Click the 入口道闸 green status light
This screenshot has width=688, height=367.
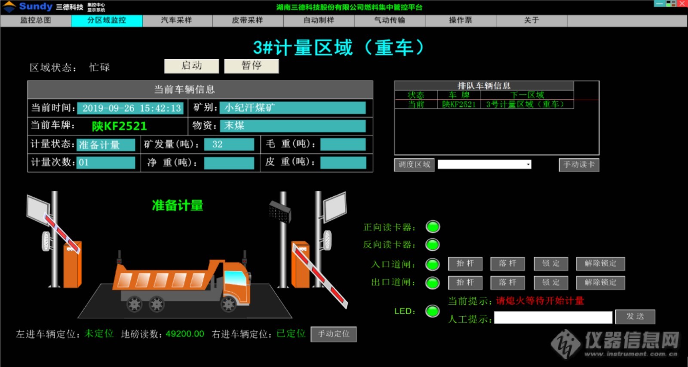point(433,264)
